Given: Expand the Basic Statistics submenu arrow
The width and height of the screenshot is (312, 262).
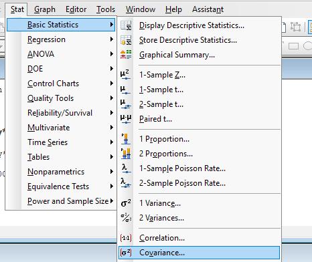Looking at the screenshot, I should 112,25.
